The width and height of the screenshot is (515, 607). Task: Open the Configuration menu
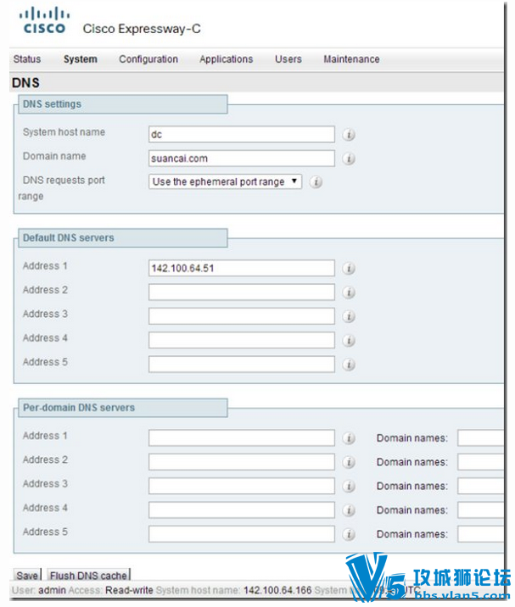tap(148, 59)
